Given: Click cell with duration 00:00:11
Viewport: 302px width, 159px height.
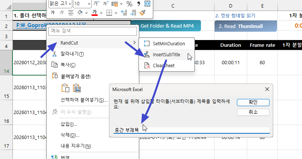Looking at the screenshot, I should tap(230, 63).
